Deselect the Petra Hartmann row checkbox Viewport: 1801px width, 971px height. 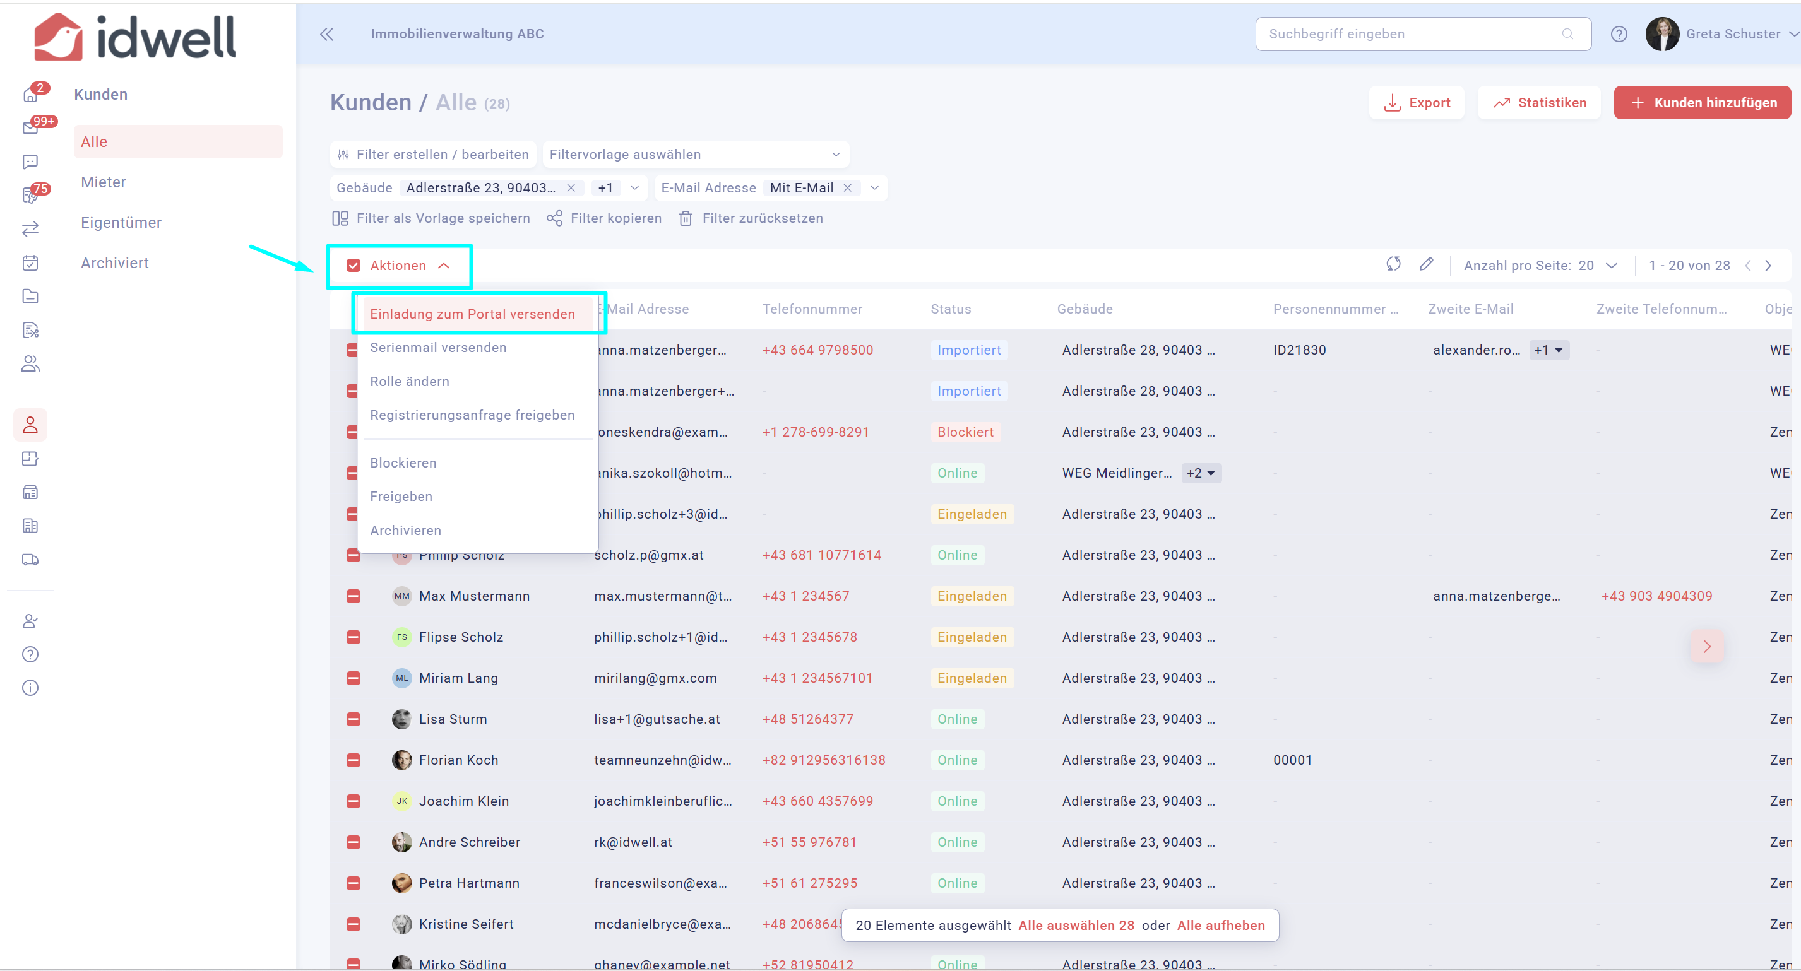(x=354, y=883)
